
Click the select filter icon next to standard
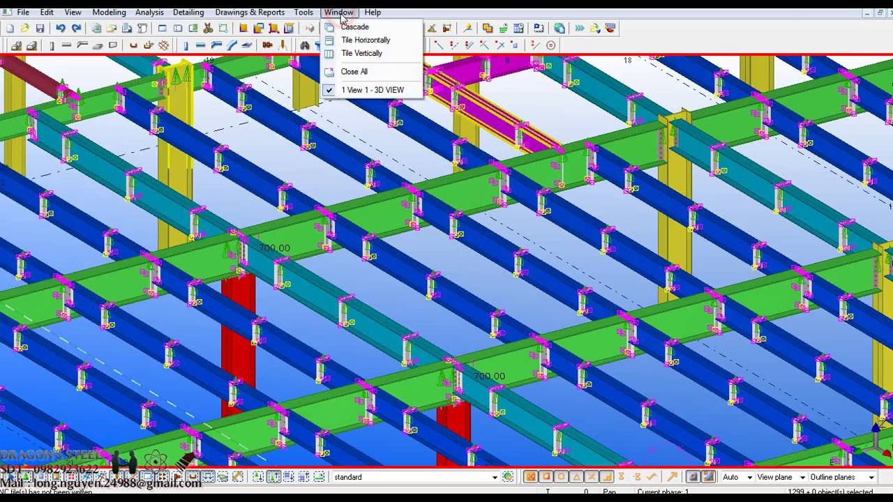pos(508,477)
